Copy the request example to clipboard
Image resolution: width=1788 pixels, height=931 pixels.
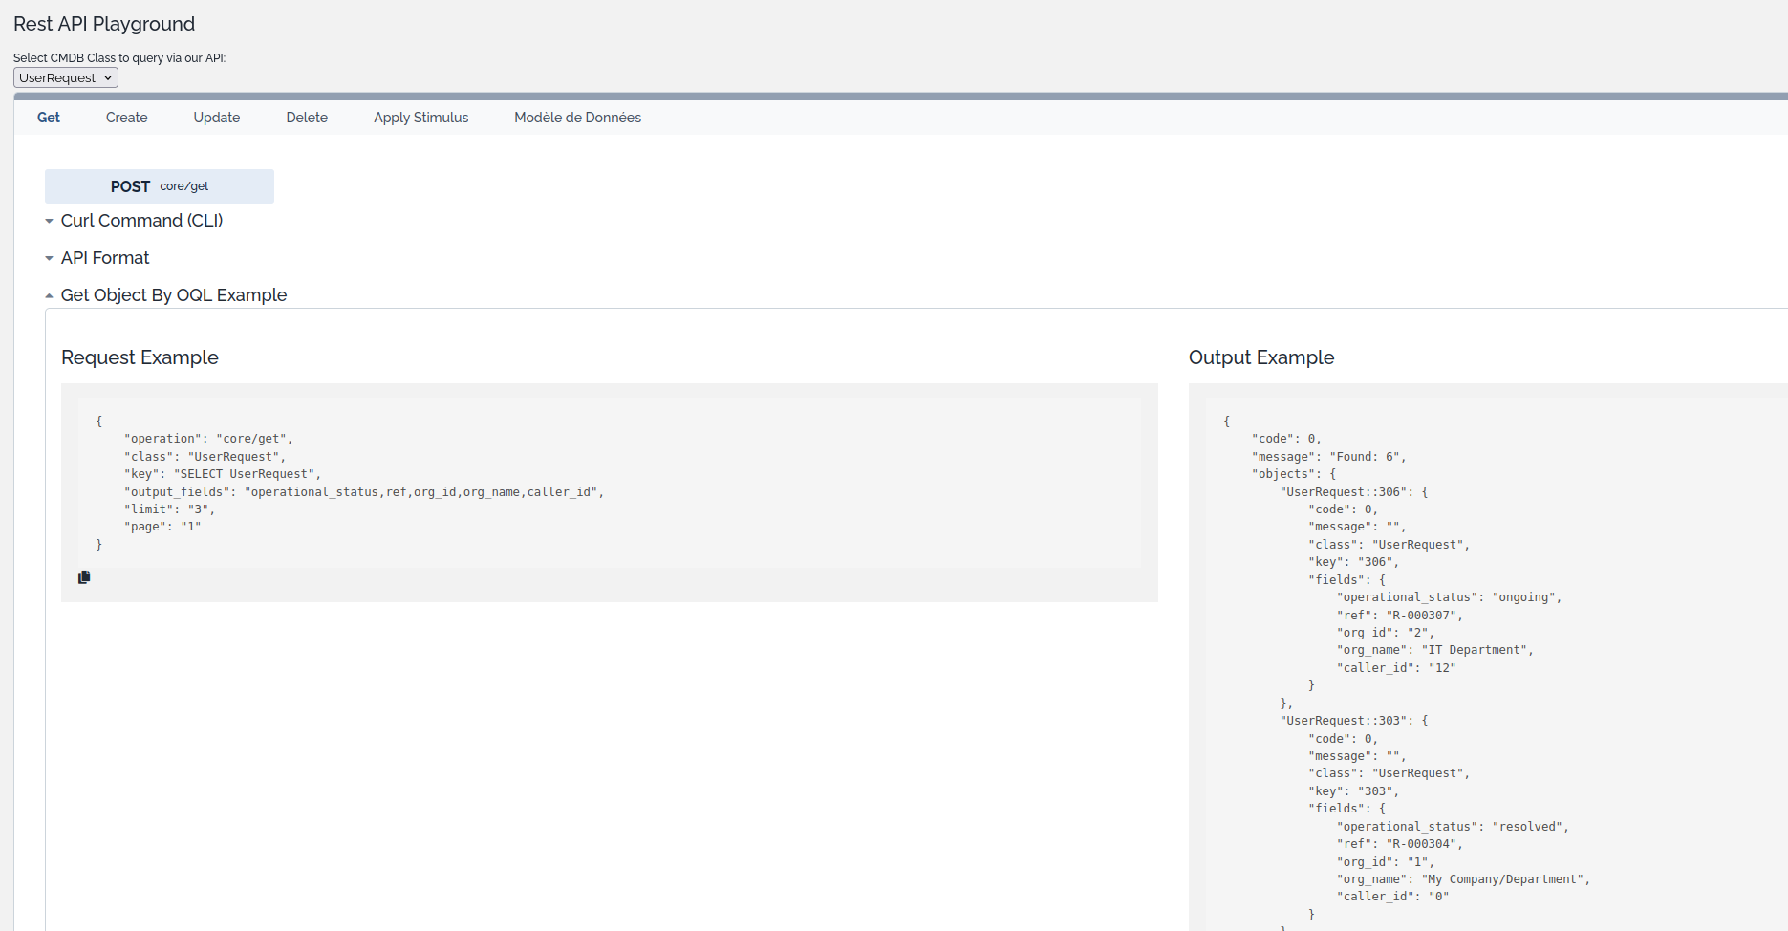coord(84,577)
